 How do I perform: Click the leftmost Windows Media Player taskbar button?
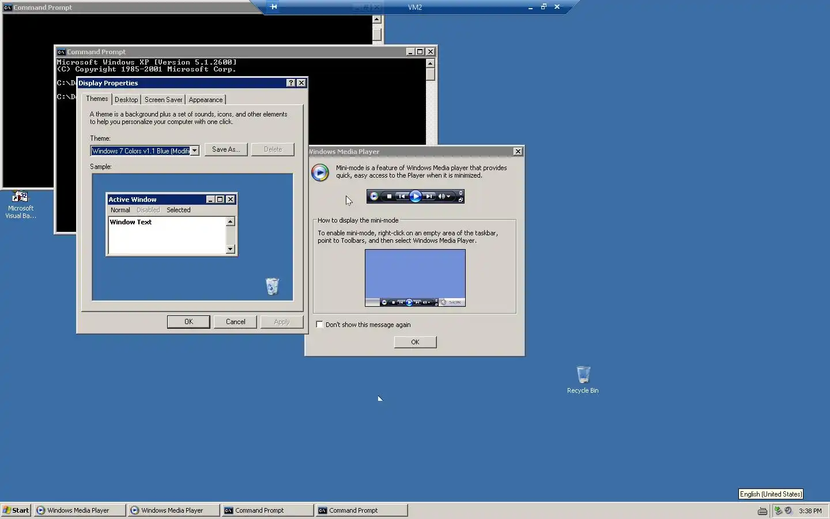80,510
